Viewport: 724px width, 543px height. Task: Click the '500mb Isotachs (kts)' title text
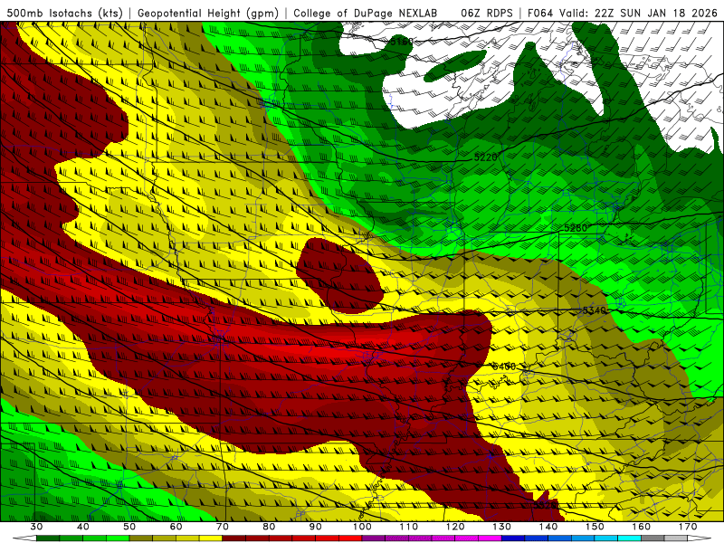(x=64, y=13)
